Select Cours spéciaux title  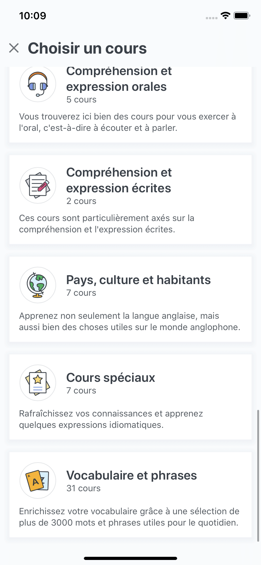(111, 378)
